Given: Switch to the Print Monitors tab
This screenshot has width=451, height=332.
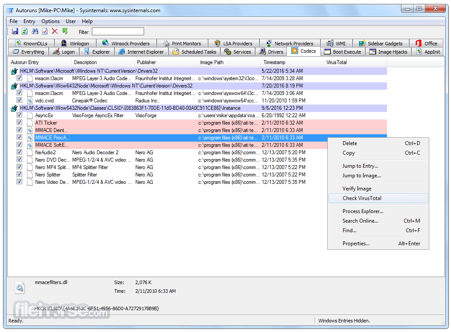Looking at the screenshot, I should (x=182, y=44).
